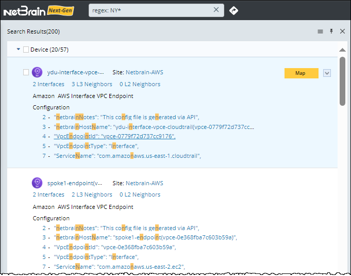351x276 pixels.
Task: Click the path direction arrow icon
Action: (233, 10)
